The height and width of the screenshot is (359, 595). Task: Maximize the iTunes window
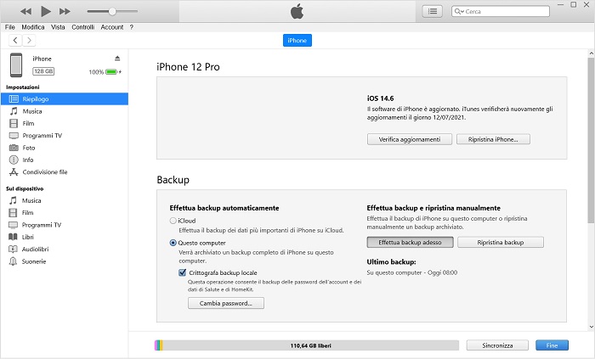[x=574, y=5]
